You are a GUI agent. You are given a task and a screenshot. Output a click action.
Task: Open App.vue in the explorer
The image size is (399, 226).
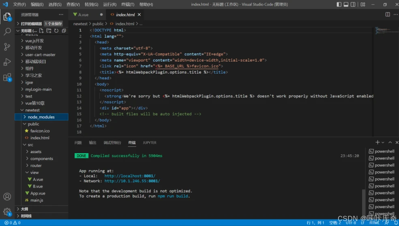coord(41,193)
